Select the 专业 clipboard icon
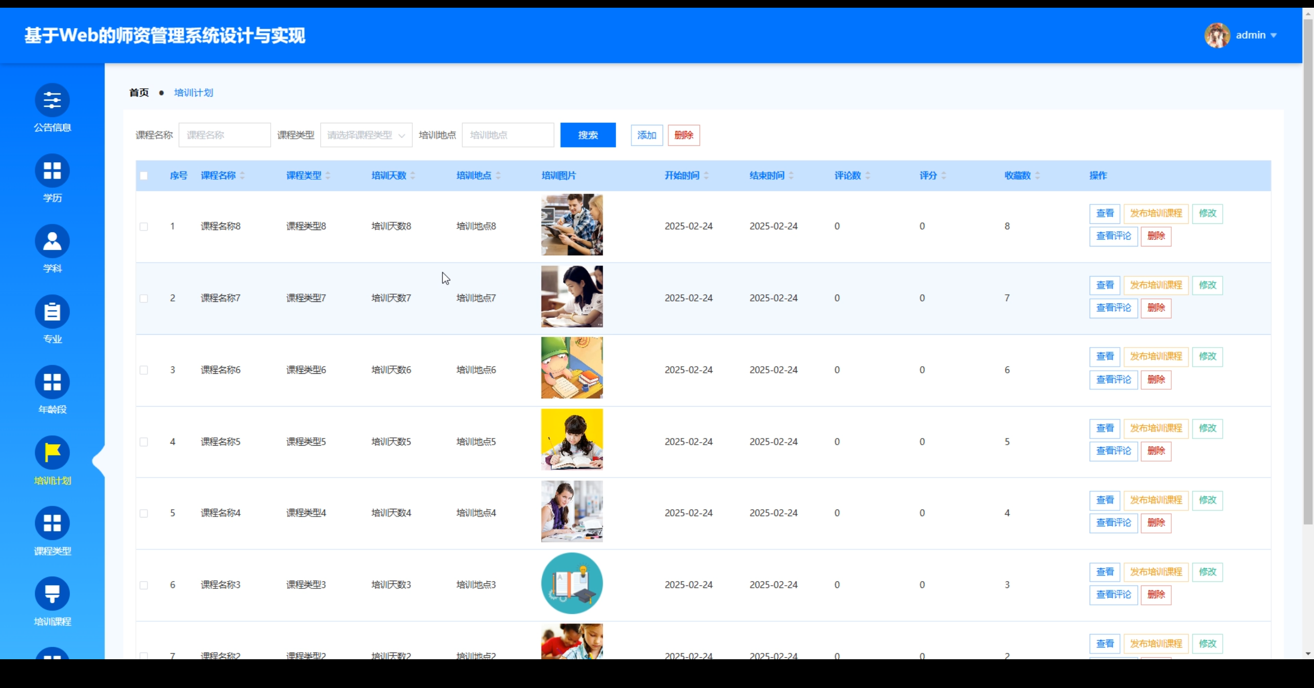The width and height of the screenshot is (1314, 688). pyautogui.click(x=52, y=312)
